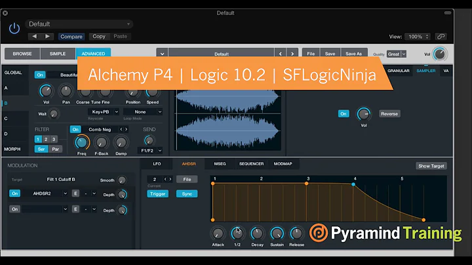Open the AHDSR2 modulator source dropdown

pyautogui.click(x=45, y=194)
